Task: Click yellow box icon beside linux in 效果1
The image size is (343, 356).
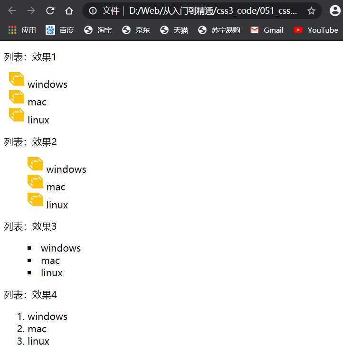Action: click(x=17, y=115)
